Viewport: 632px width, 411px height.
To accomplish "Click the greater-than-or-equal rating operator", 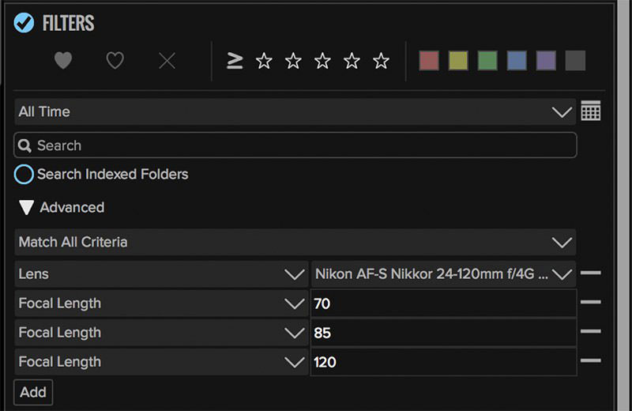I will [x=235, y=61].
